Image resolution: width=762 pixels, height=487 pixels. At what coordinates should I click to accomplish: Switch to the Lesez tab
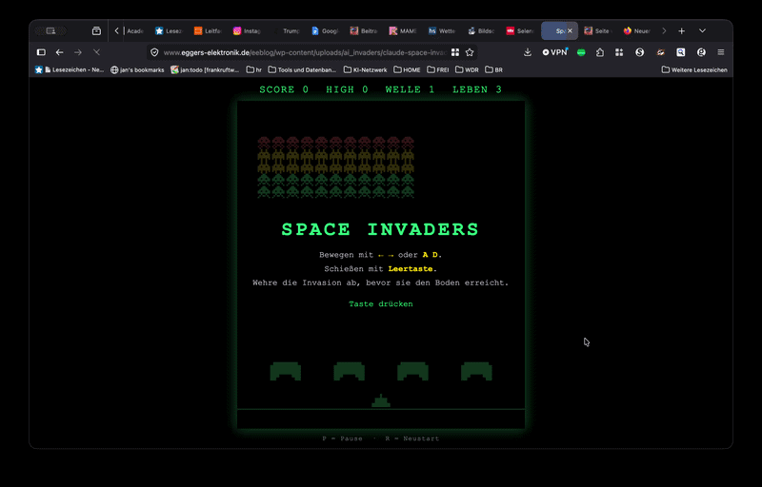pyautogui.click(x=169, y=31)
